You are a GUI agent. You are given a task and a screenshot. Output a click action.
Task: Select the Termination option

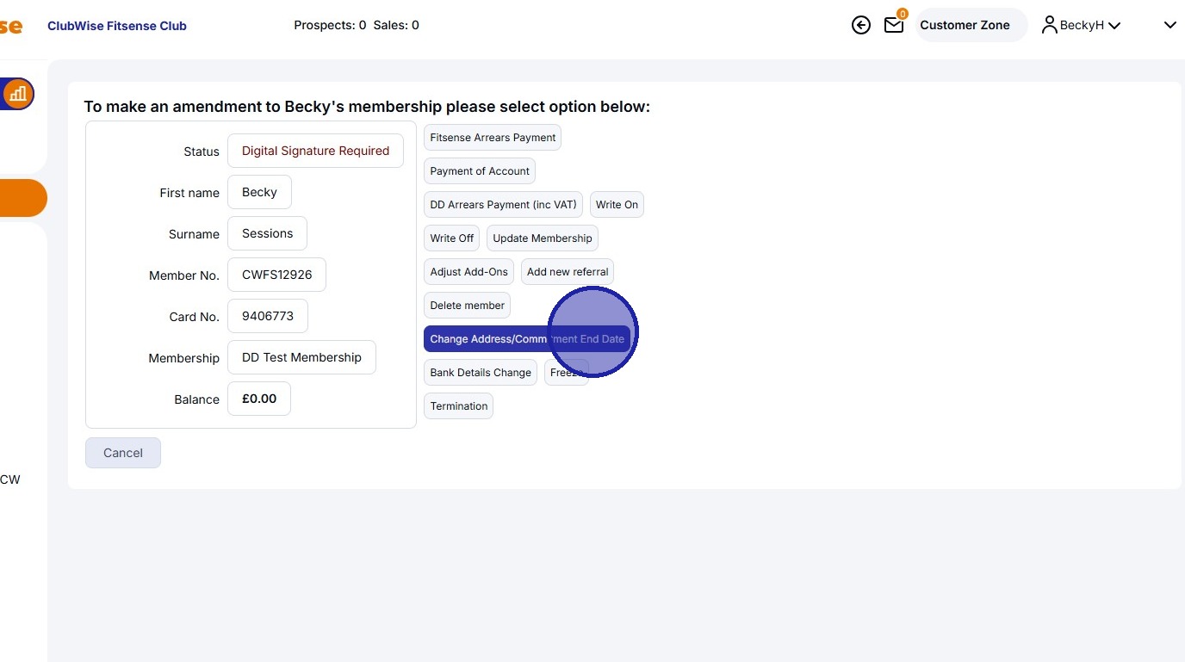(458, 405)
